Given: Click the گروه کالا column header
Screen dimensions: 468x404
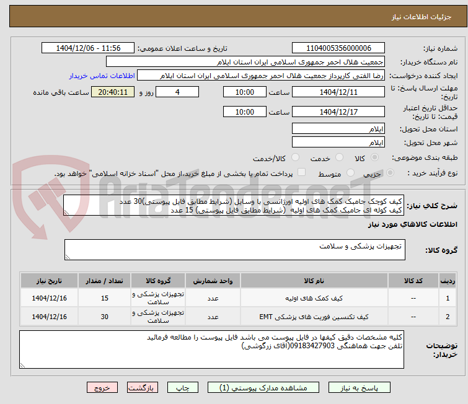Looking at the screenshot, I should (158, 281).
